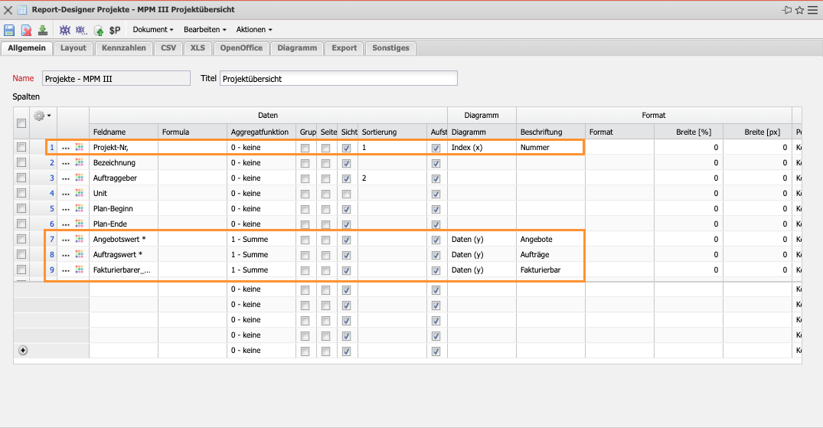Click the blue floppy disk save icon
Screen dimensions: 823x428
(x=9, y=30)
